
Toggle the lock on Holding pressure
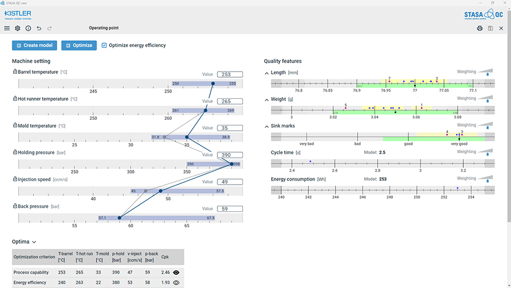coord(15,152)
